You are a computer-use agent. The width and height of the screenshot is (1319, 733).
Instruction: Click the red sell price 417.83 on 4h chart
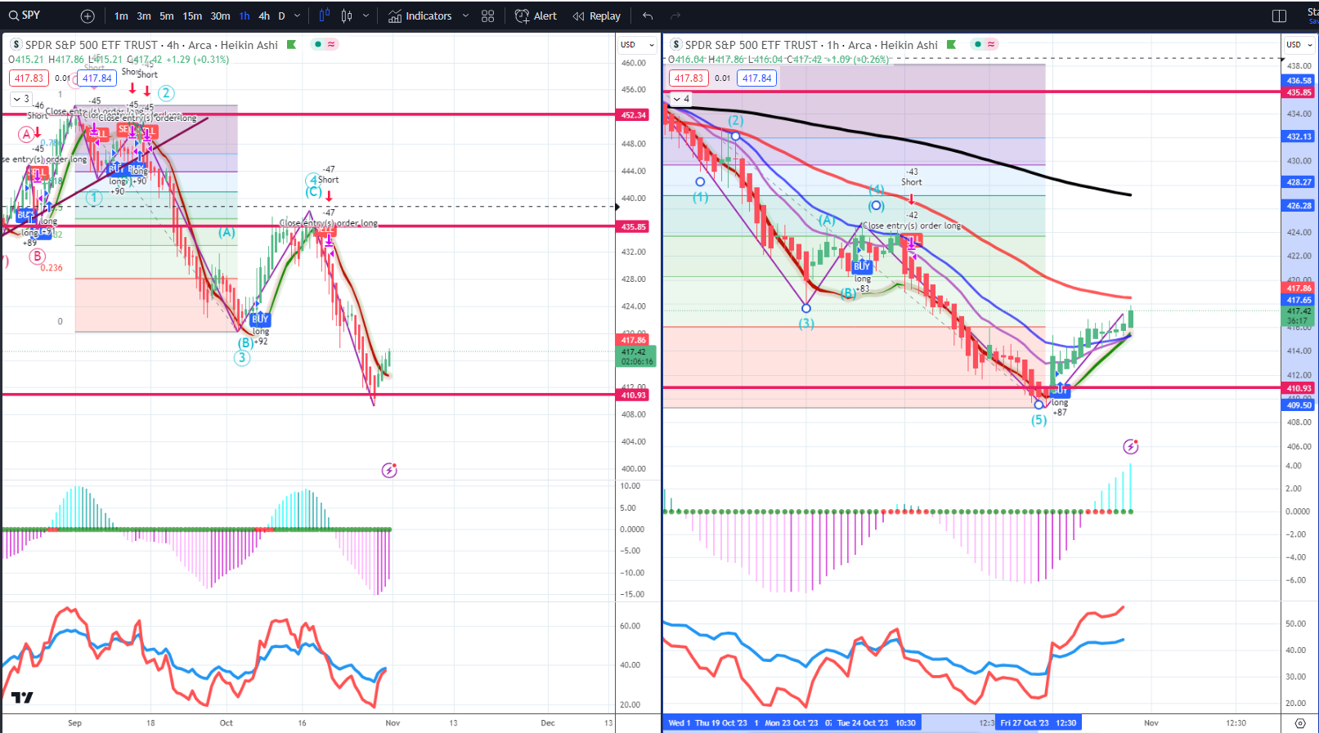pos(29,78)
